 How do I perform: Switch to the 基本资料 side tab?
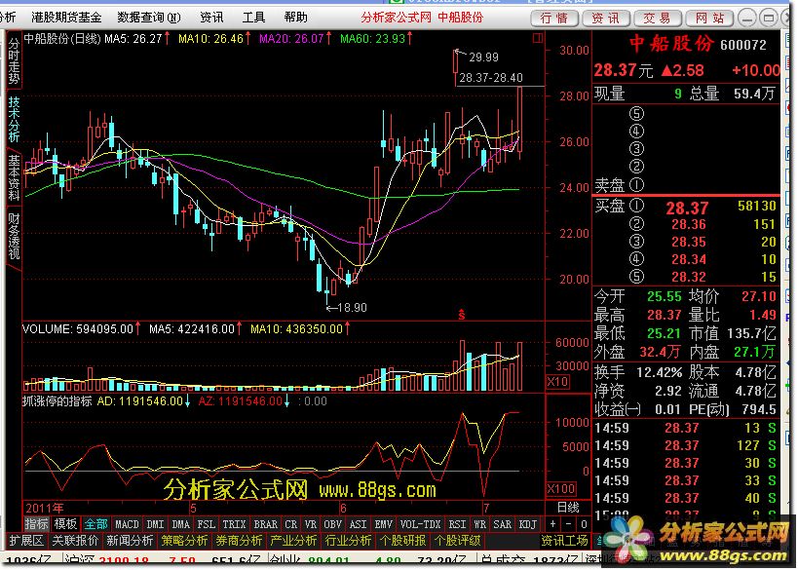click(14, 177)
